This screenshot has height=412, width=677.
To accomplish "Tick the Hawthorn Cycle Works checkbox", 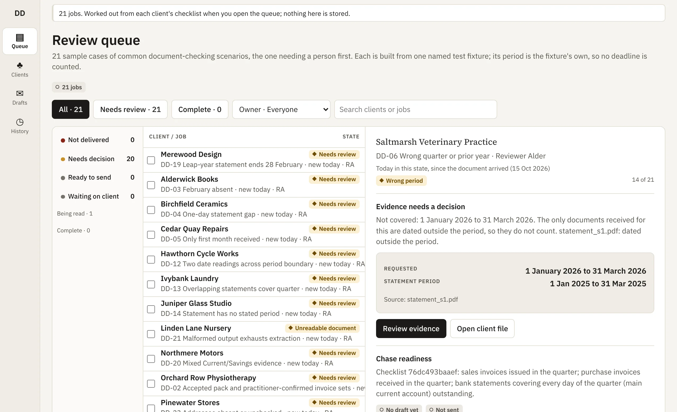I will point(151,260).
